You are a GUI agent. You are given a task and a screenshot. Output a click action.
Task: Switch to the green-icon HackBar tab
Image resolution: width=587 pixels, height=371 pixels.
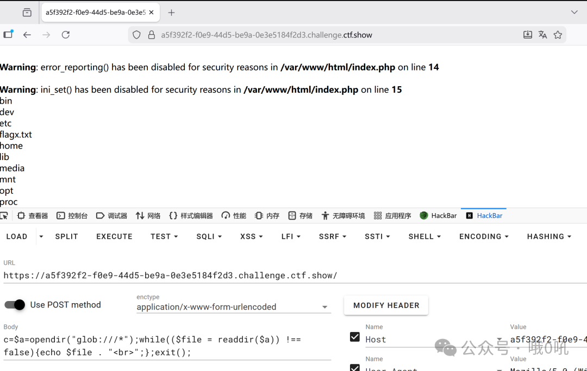click(439, 215)
